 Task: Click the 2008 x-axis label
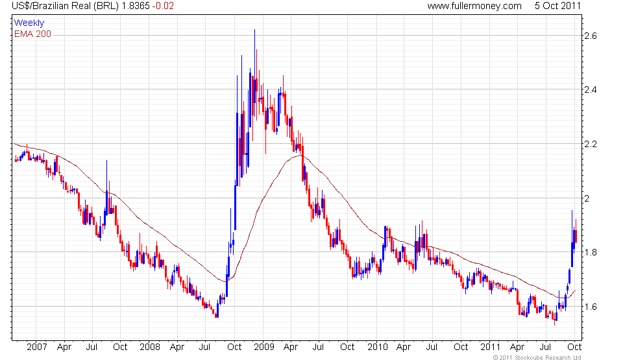(150, 347)
